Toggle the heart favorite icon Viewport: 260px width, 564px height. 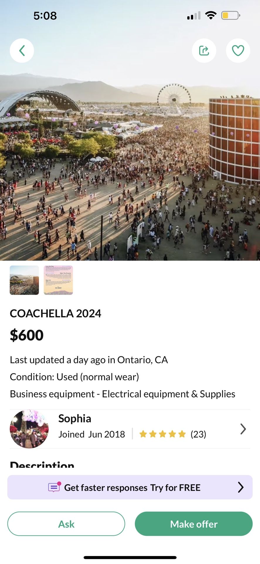pos(238,51)
